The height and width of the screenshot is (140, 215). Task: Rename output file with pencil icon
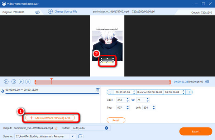pyautogui.click(x=56, y=128)
